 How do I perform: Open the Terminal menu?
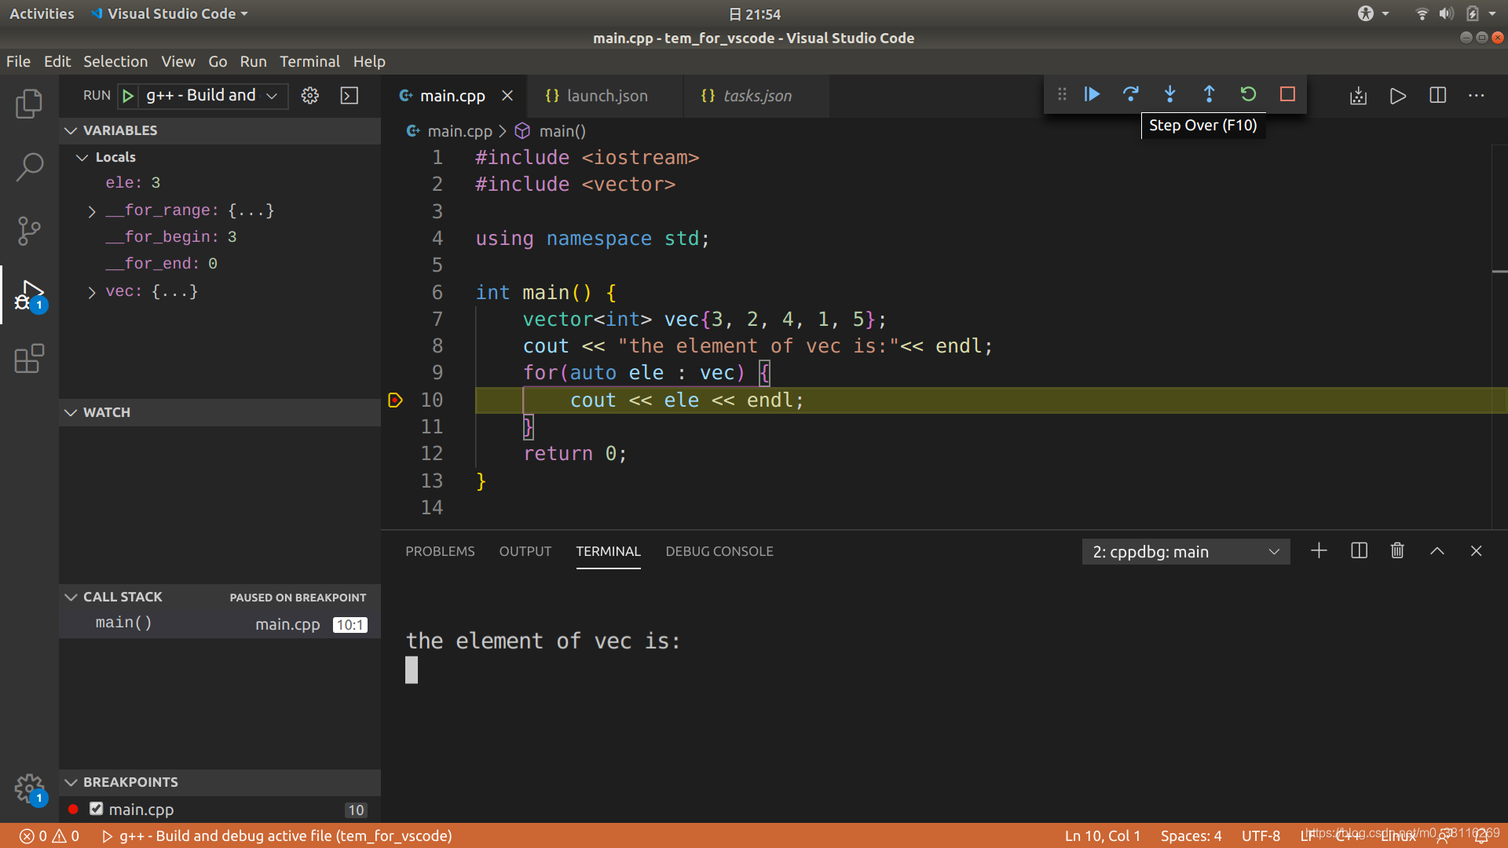click(309, 61)
